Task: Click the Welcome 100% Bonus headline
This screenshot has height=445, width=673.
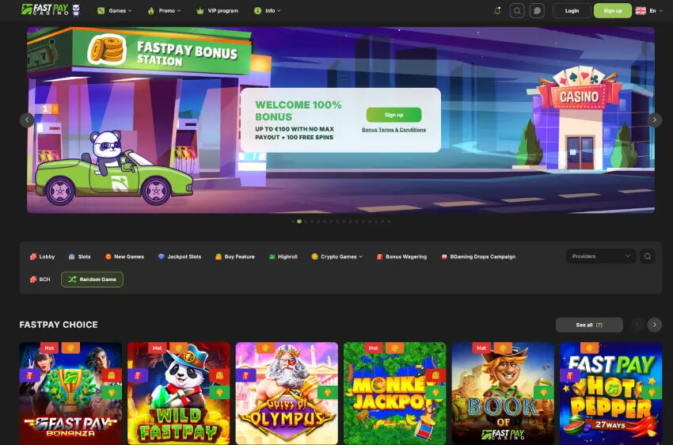Action: coord(298,111)
